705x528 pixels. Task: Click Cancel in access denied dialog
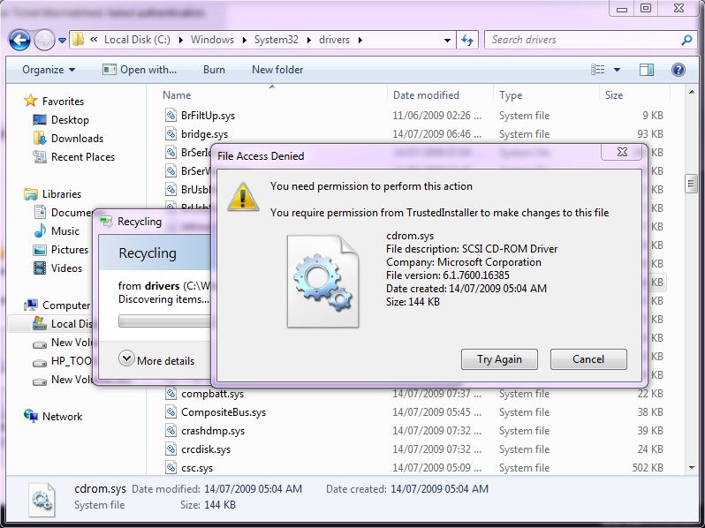coord(588,359)
